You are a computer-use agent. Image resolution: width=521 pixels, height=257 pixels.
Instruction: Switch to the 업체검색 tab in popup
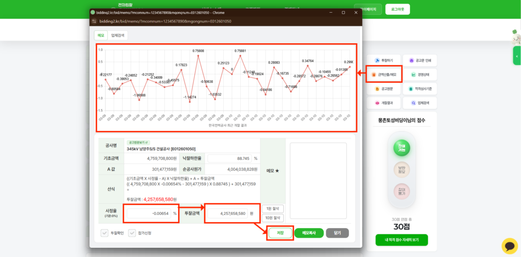(x=118, y=36)
